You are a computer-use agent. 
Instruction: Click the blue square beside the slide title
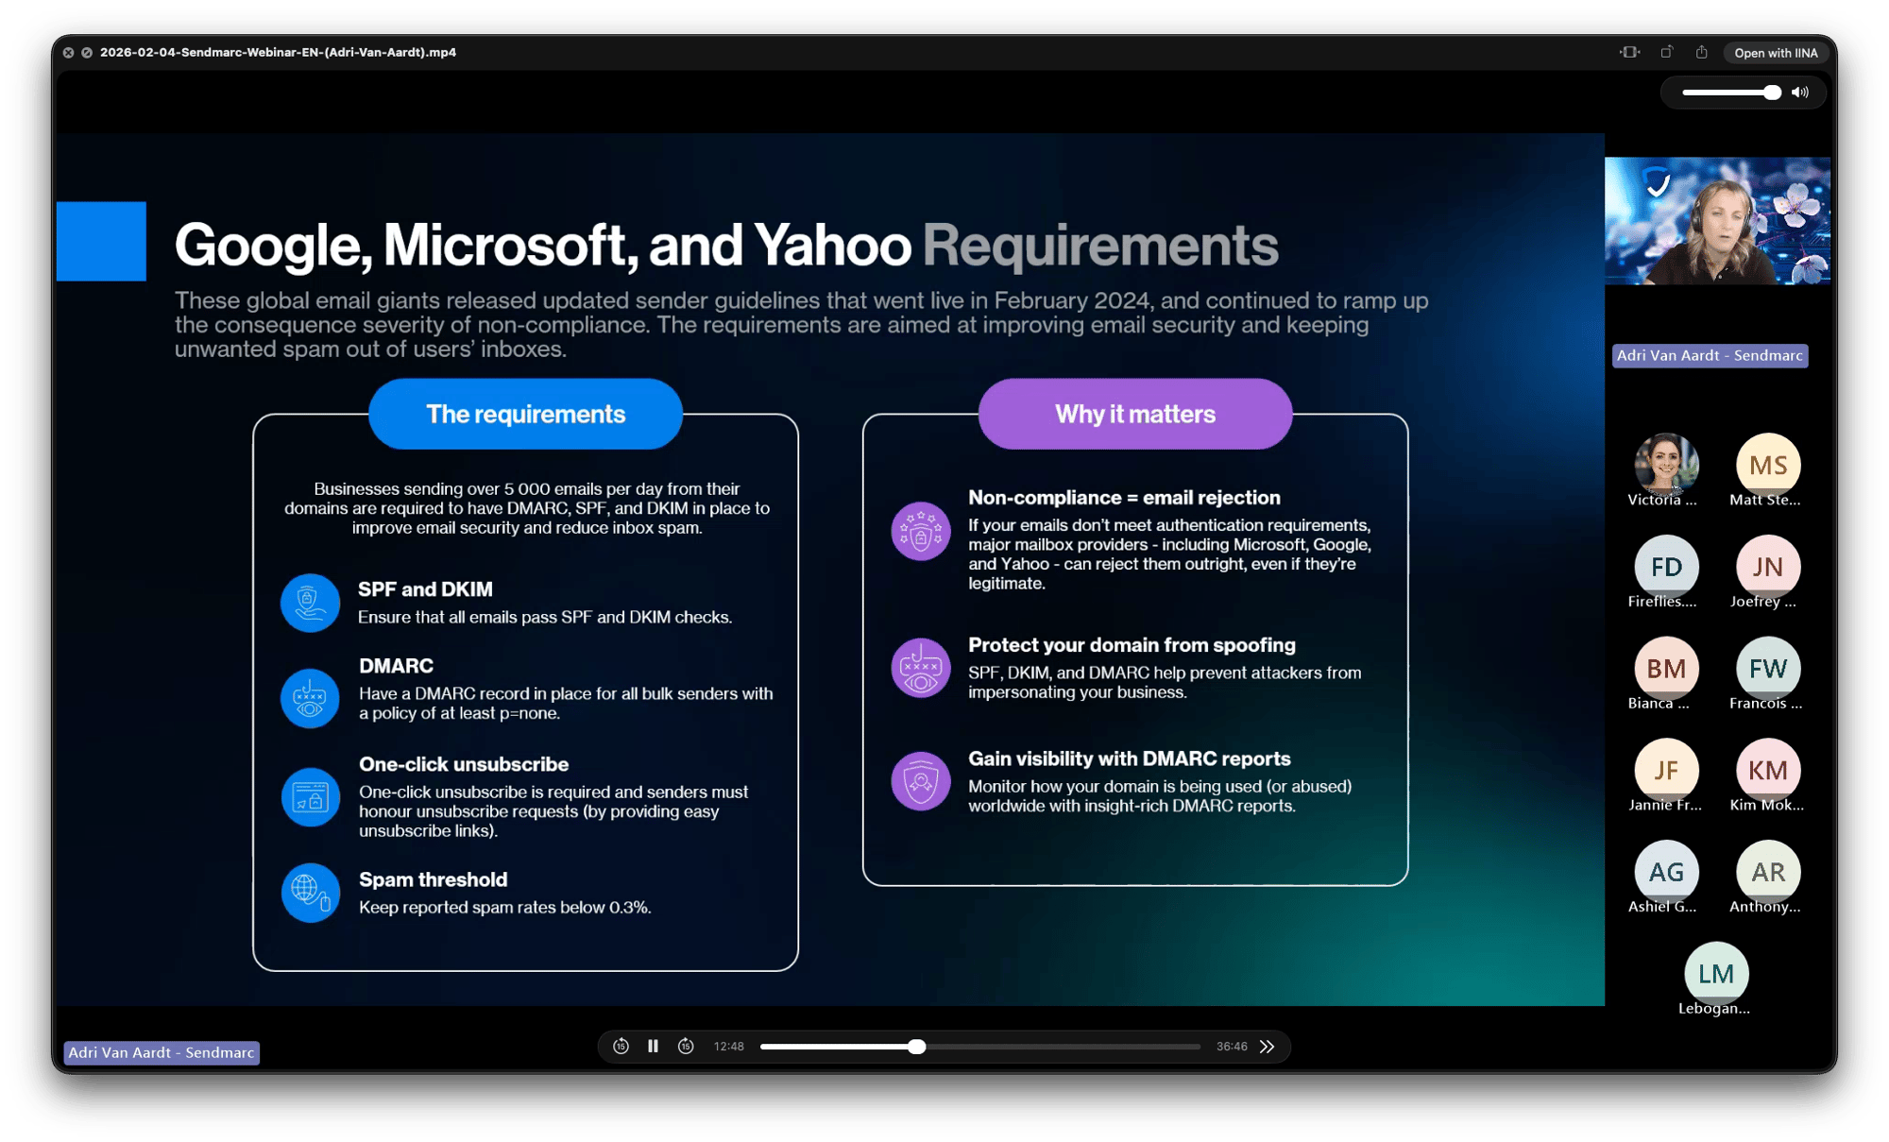[101, 241]
